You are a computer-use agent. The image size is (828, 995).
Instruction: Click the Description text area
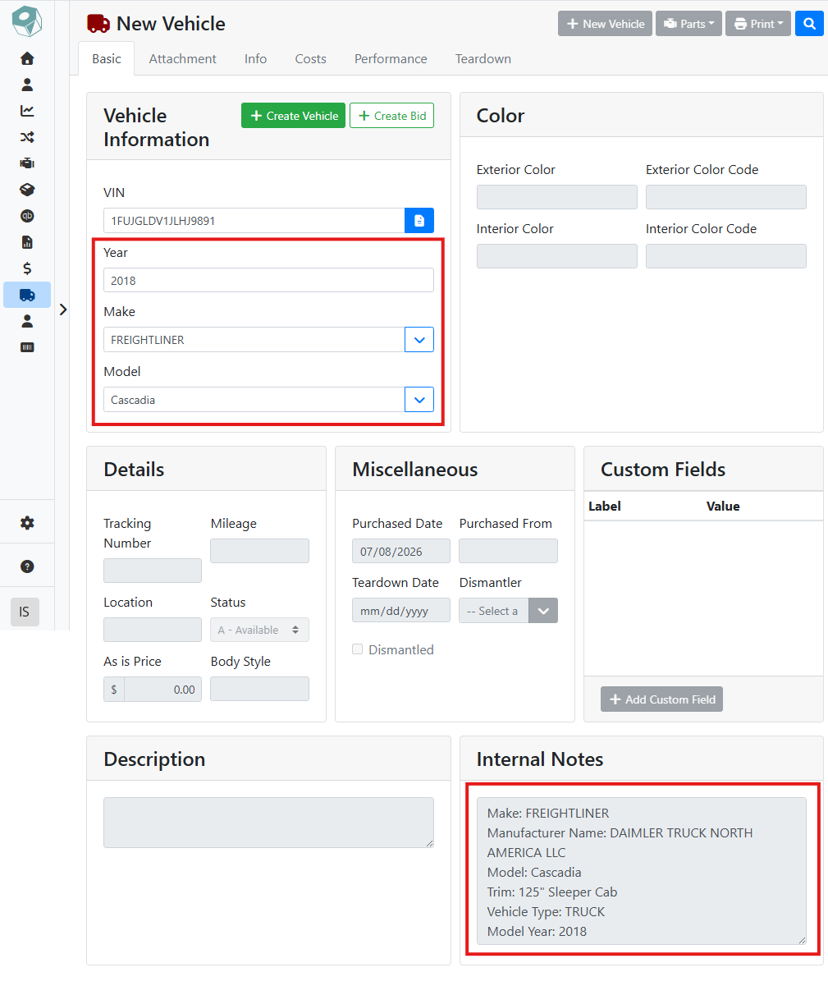coord(268,823)
